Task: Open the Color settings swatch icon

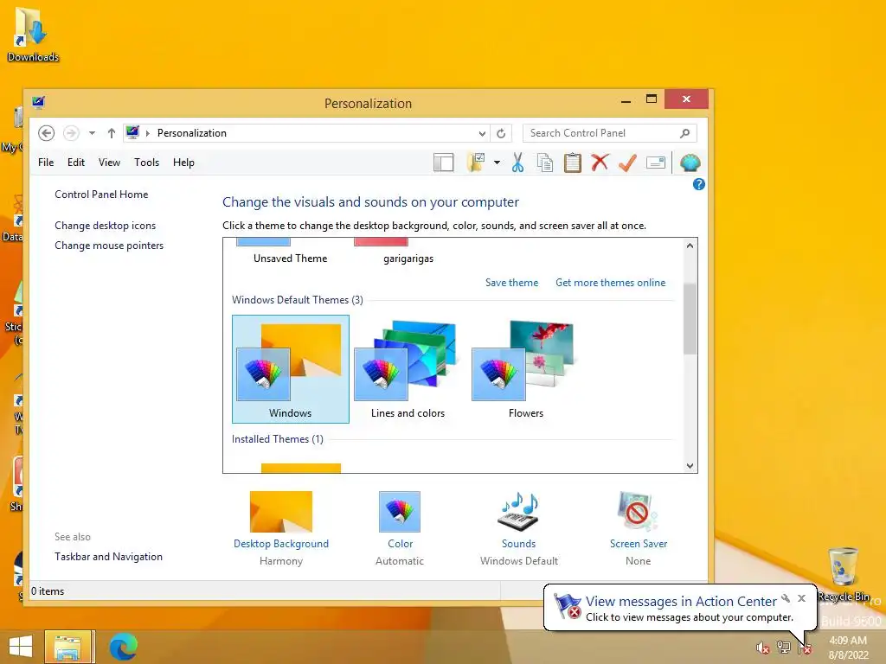Action: coord(400,512)
